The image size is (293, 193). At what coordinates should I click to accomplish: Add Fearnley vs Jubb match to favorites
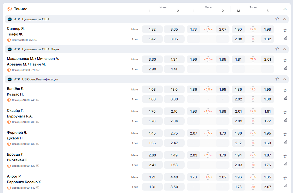click(x=285, y=134)
